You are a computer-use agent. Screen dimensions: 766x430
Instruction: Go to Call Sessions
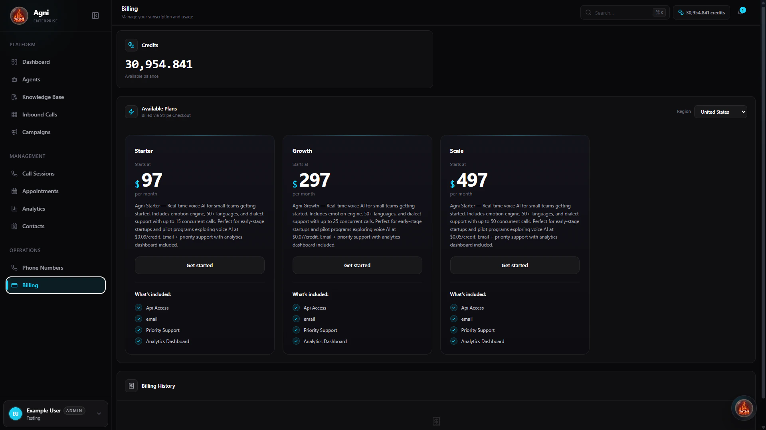click(x=55, y=174)
